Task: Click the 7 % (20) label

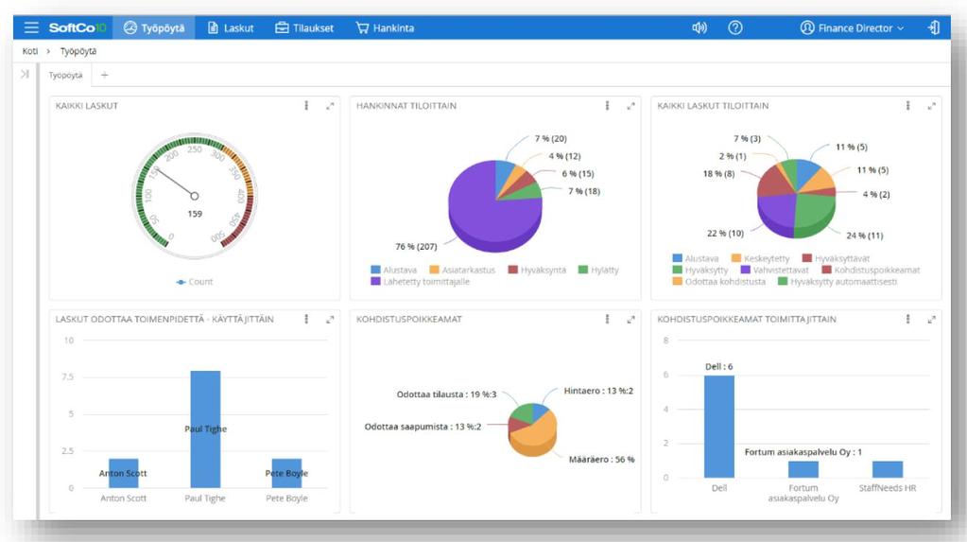Action: click(551, 138)
